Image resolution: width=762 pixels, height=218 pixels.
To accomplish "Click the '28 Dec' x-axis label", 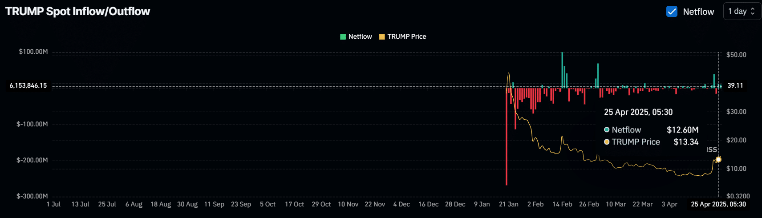I will pyautogui.click(x=455, y=204).
